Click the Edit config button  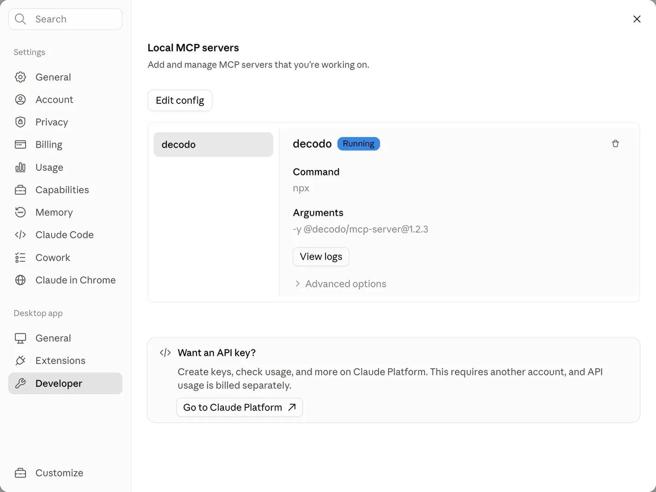[x=180, y=100]
